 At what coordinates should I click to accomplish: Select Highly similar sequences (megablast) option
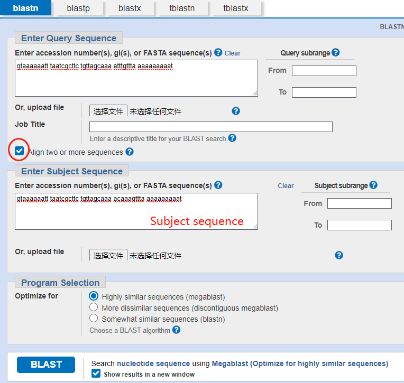pos(94,296)
